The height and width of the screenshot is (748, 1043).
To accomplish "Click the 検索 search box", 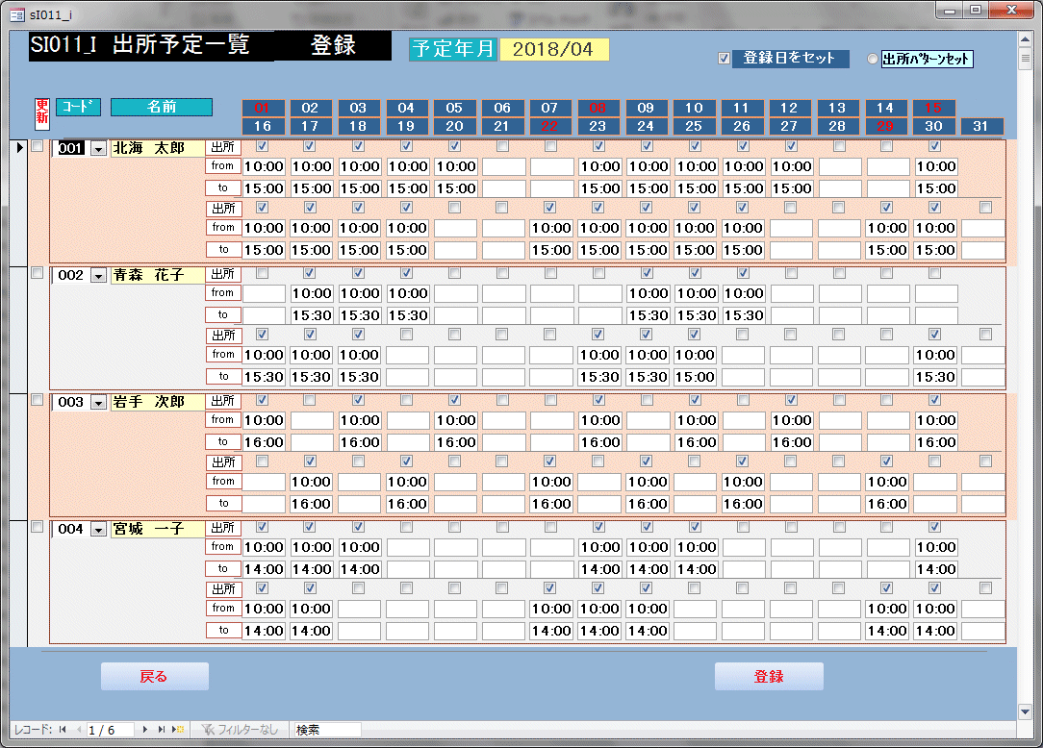I will [326, 730].
